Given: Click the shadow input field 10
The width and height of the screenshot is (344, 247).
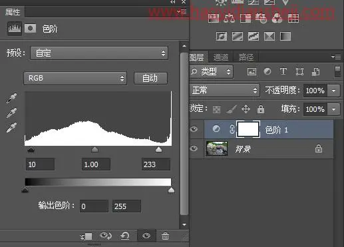Looking at the screenshot, I should coord(40,164).
